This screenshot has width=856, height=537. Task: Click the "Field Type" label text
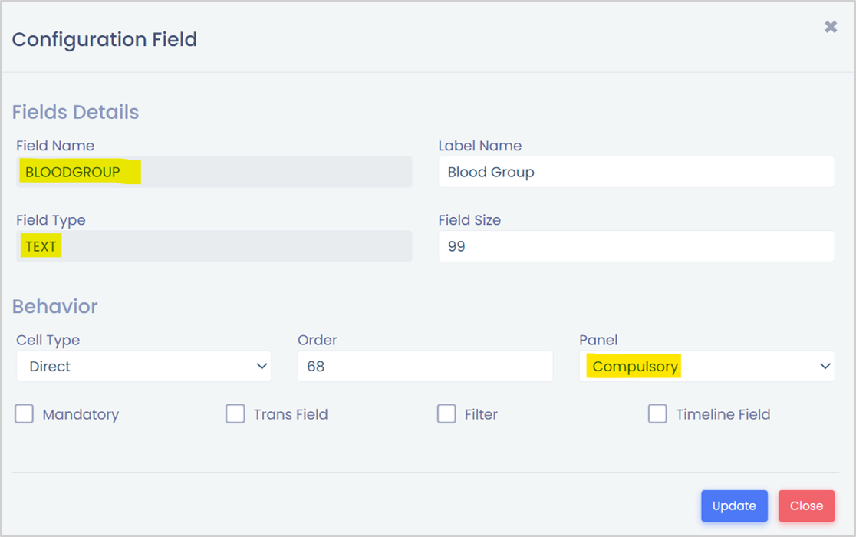pyautogui.click(x=51, y=220)
